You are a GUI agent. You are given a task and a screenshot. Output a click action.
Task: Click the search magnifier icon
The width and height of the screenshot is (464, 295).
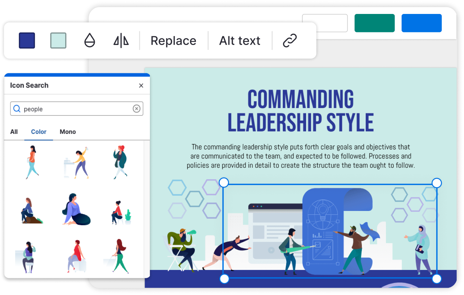click(x=17, y=108)
